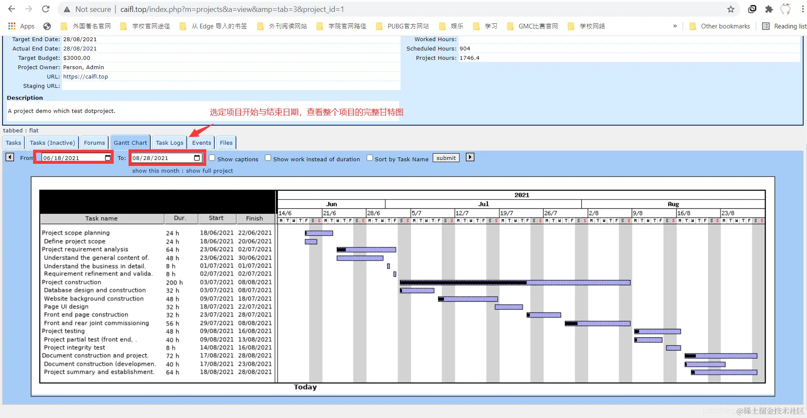Viewport: 807px width, 418px height.
Task: Open the 娱乐 bookmark folder
Action: coord(451,26)
